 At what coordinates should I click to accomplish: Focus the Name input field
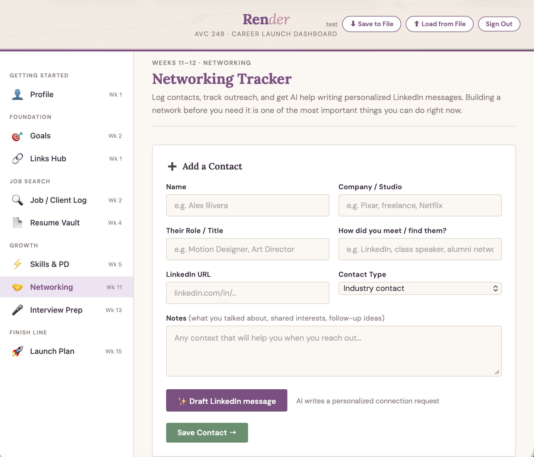248,205
